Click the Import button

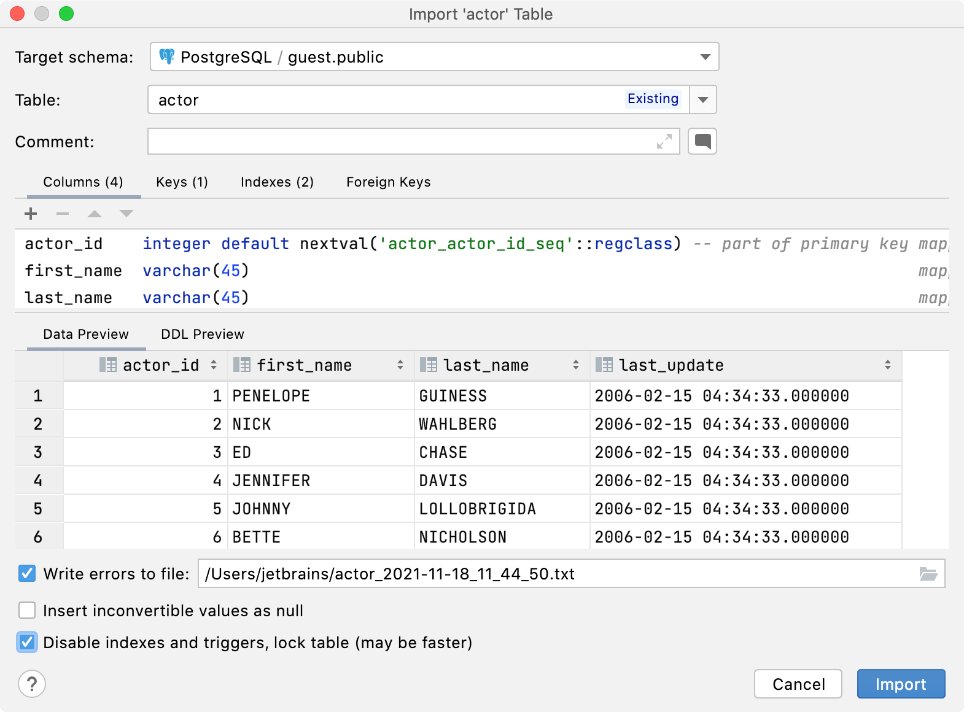(x=901, y=684)
